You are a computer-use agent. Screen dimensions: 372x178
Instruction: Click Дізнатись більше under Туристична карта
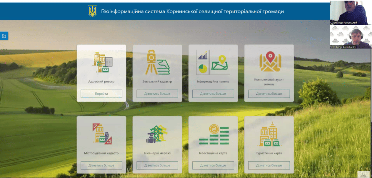click(269, 165)
